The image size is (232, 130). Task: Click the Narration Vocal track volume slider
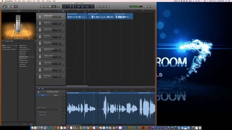pyautogui.click(x=57, y=17)
